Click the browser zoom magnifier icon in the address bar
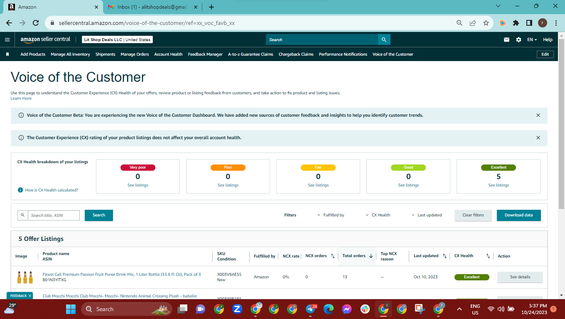The height and width of the screenshot is (319, 565). (459, 23)
